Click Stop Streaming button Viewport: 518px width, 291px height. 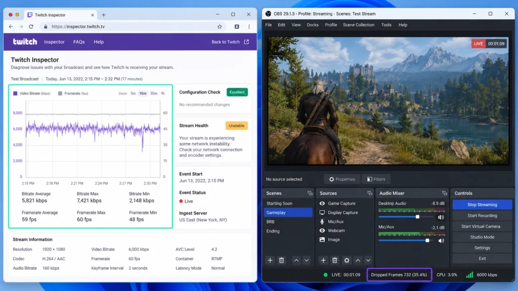point(482,205)
